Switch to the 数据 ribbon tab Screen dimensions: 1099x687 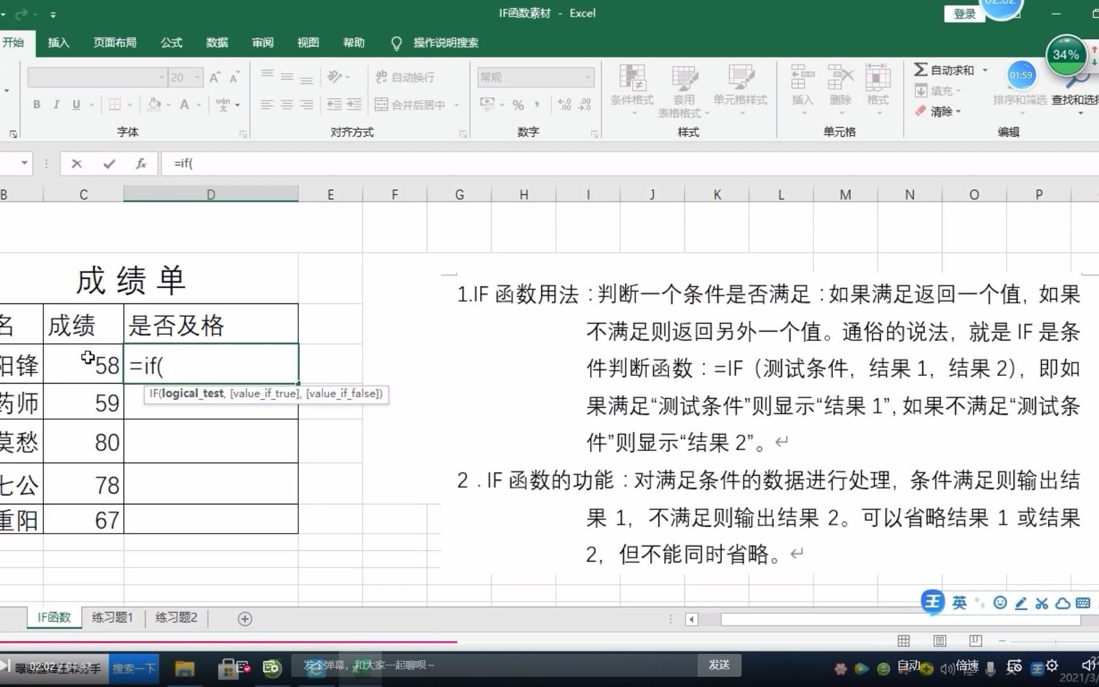pyautogui.click(x=216, y=43)
